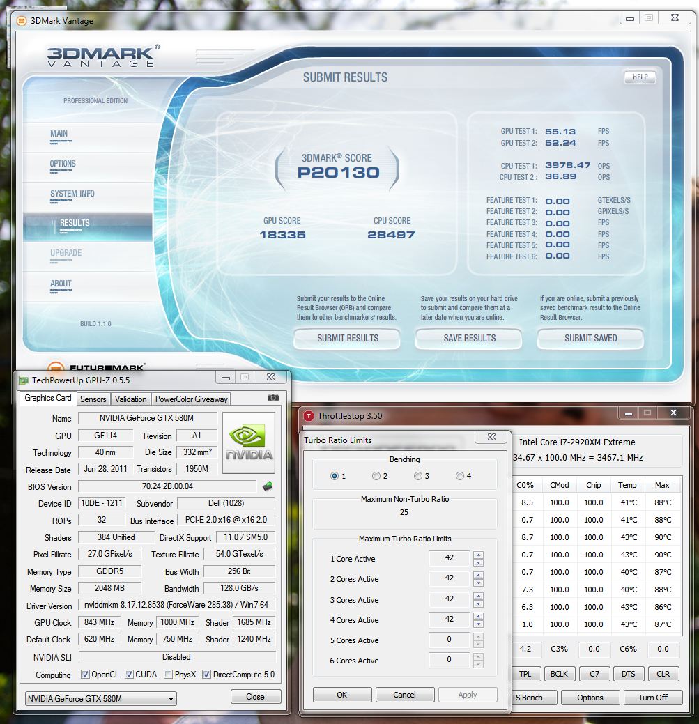This screenshot has height=724, width=699.
Task: Select the RESULTS section in 3DMark
Action: tap(88, 227)
